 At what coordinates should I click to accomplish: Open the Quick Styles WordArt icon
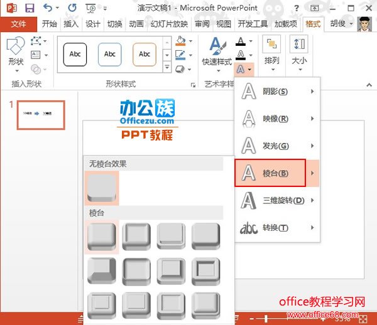coord(217,47)
